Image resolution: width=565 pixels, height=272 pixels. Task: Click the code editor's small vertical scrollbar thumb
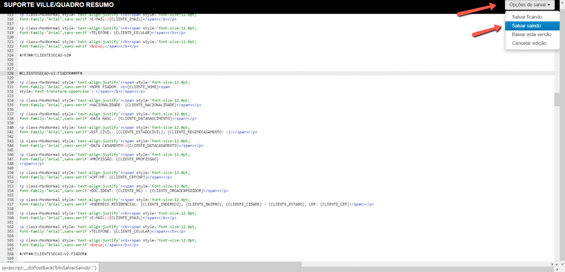click(x=557, y=100)
